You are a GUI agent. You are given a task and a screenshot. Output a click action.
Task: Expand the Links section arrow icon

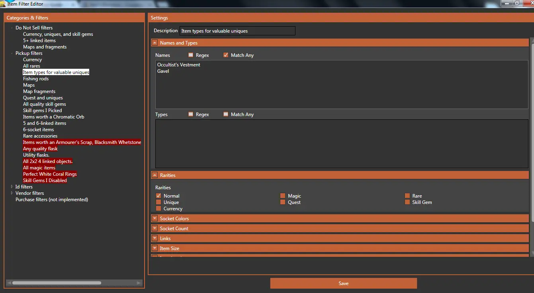point(155,239)
